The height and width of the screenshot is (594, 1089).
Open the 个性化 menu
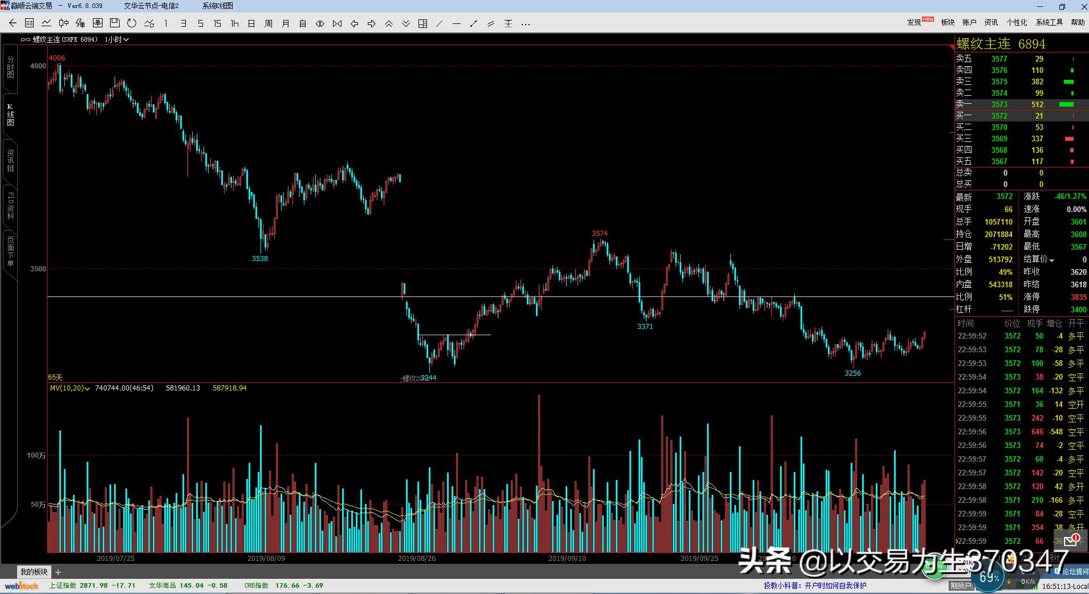tap(1017, 22)
